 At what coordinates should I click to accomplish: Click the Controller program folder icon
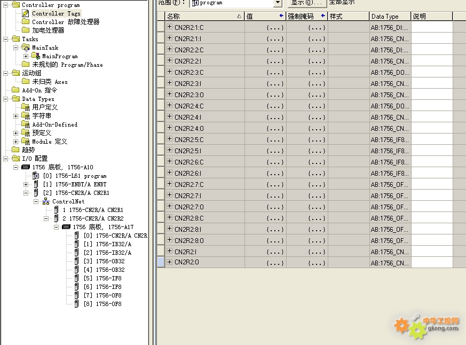pyautogui.click(x=16, y=5)
